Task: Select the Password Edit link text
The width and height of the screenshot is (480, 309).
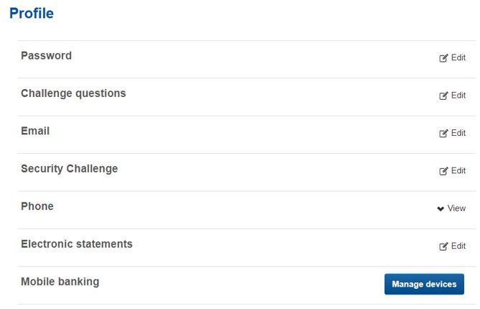Action: [458, 57]
